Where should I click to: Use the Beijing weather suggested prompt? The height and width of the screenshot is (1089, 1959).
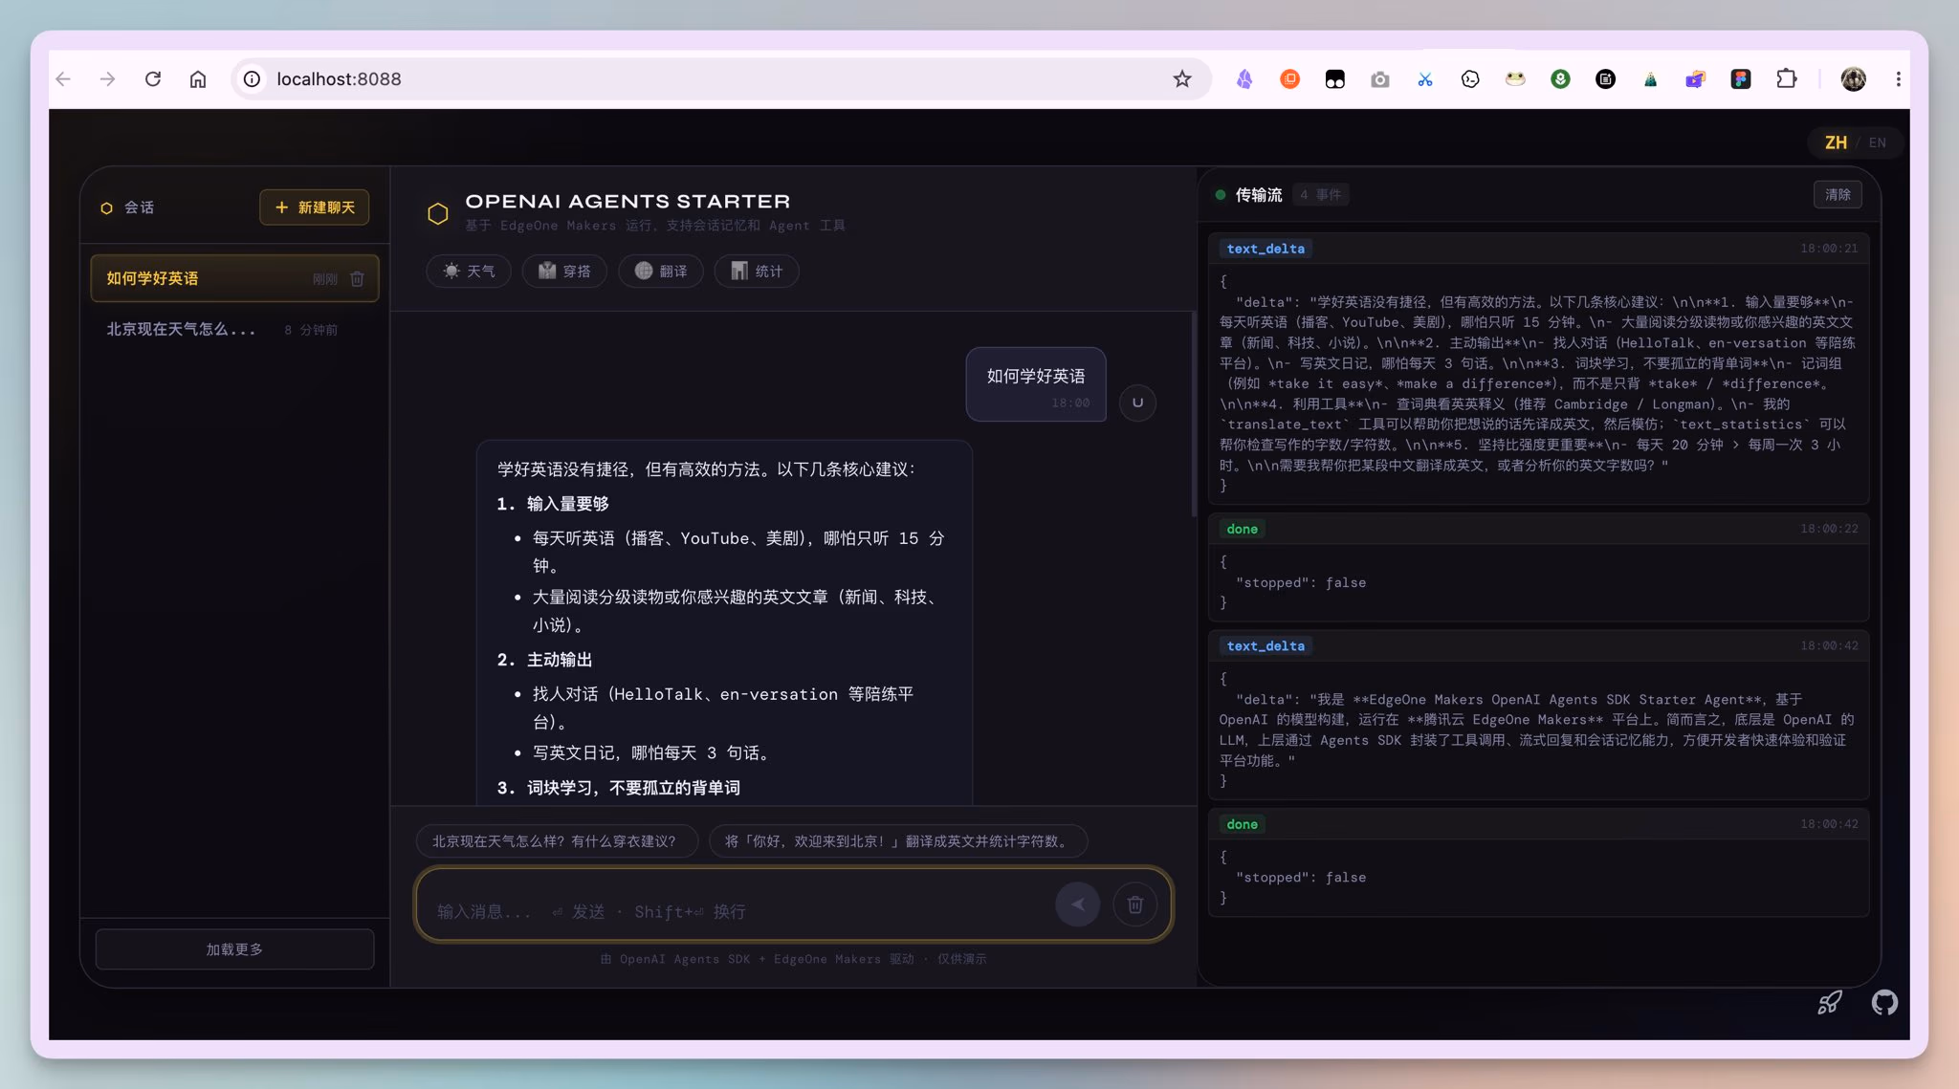(x=557, y=841)
